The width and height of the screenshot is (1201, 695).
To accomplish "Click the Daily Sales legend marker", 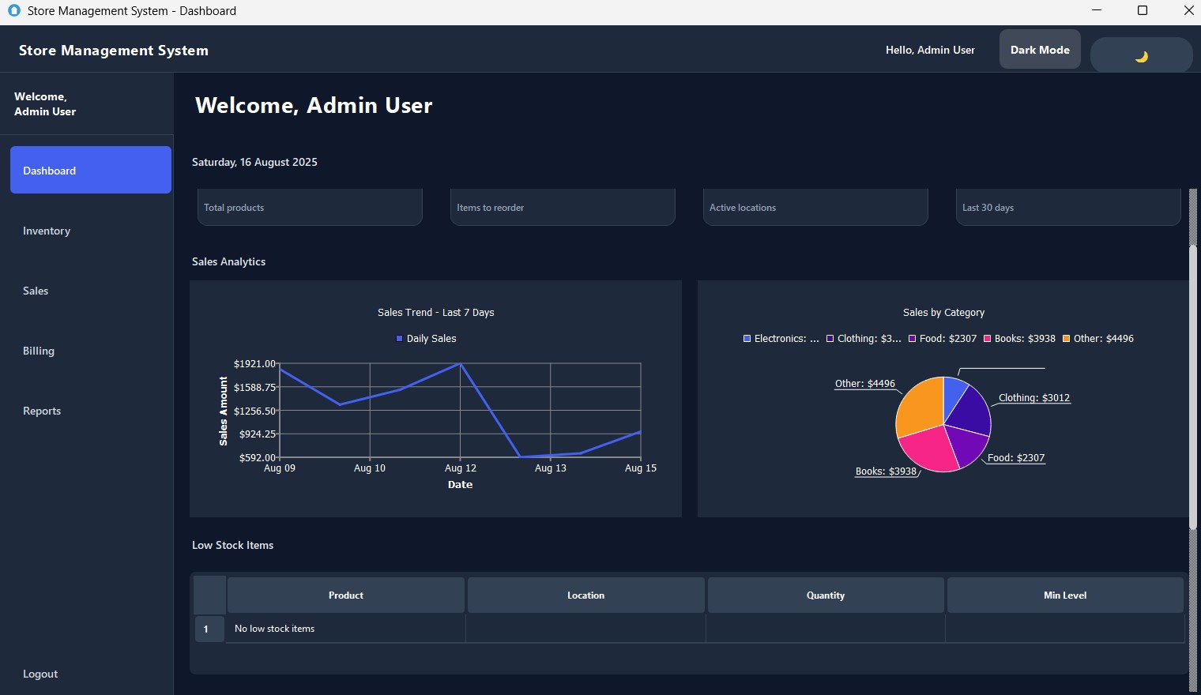I will pos(399,339).
